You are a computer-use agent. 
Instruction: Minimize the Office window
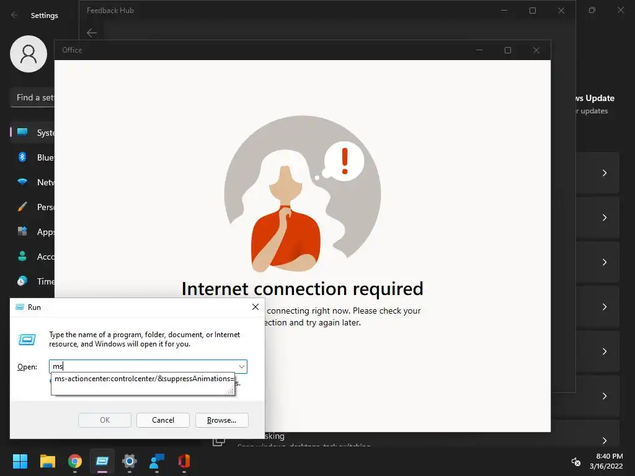[x=479, y=50]
